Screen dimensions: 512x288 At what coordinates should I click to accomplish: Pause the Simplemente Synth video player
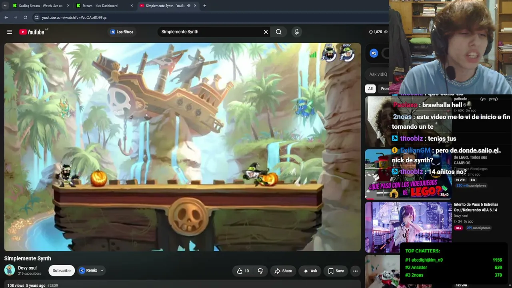182,147
